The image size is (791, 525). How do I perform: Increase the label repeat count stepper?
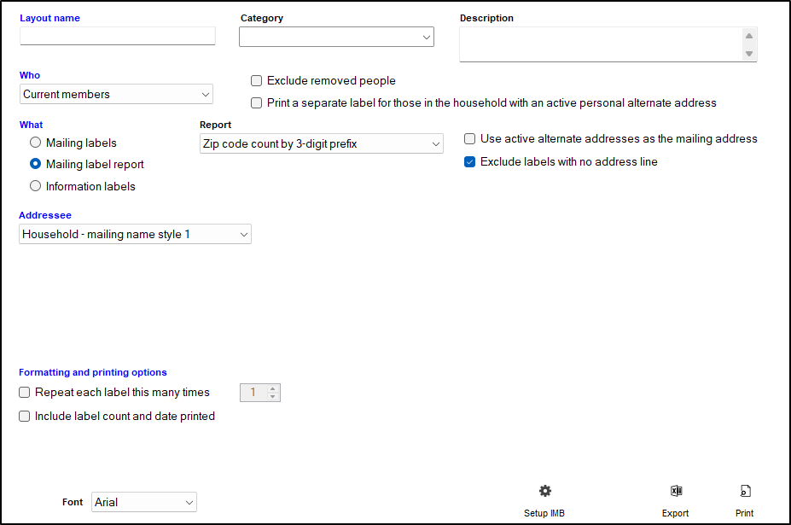click(x=271, y=388)
